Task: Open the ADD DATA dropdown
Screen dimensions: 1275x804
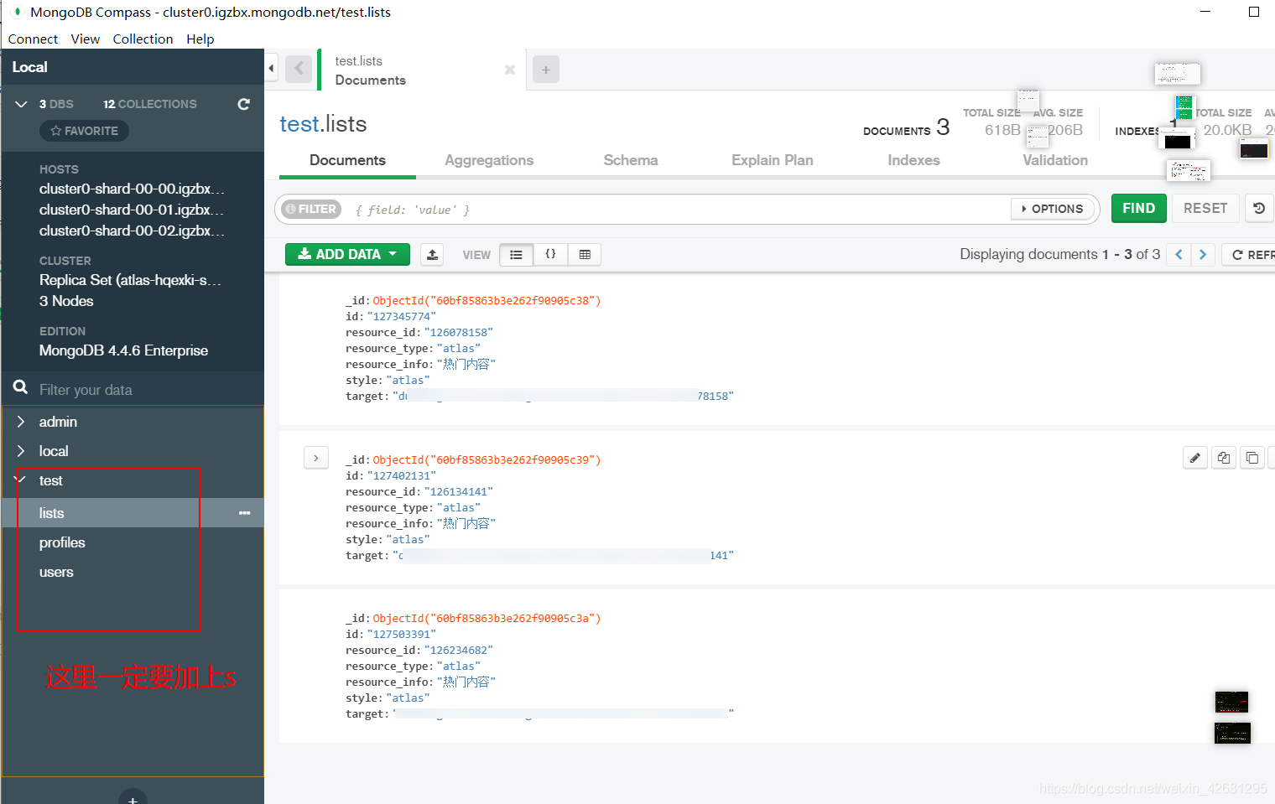Action: [x=347, y=254]
